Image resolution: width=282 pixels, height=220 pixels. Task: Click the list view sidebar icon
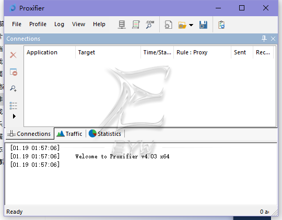(x=13, y=106)
